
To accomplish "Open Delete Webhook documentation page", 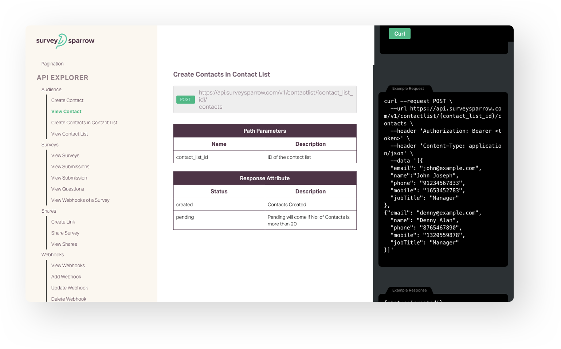I will coord(69,298).
